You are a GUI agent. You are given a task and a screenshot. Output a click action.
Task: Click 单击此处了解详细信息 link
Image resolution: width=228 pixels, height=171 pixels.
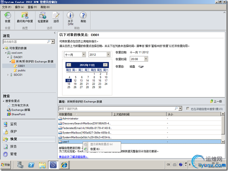tap(73, 157)
